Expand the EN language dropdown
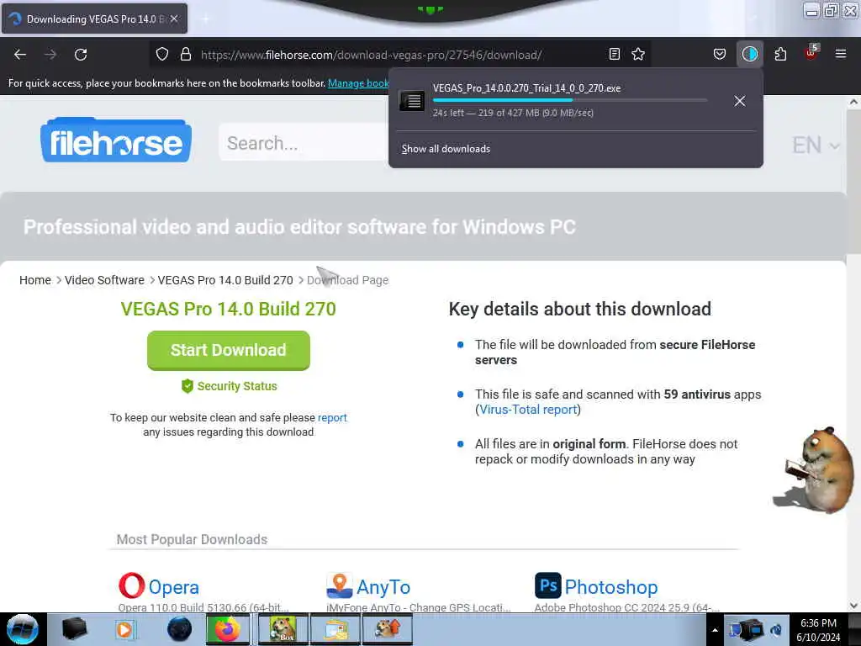 815,146
